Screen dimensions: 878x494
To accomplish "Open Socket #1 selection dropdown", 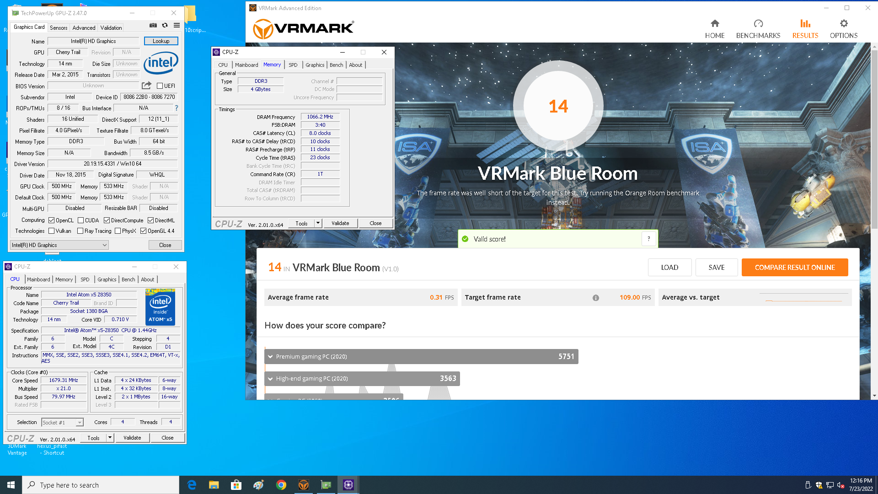I will click(63, 422).
